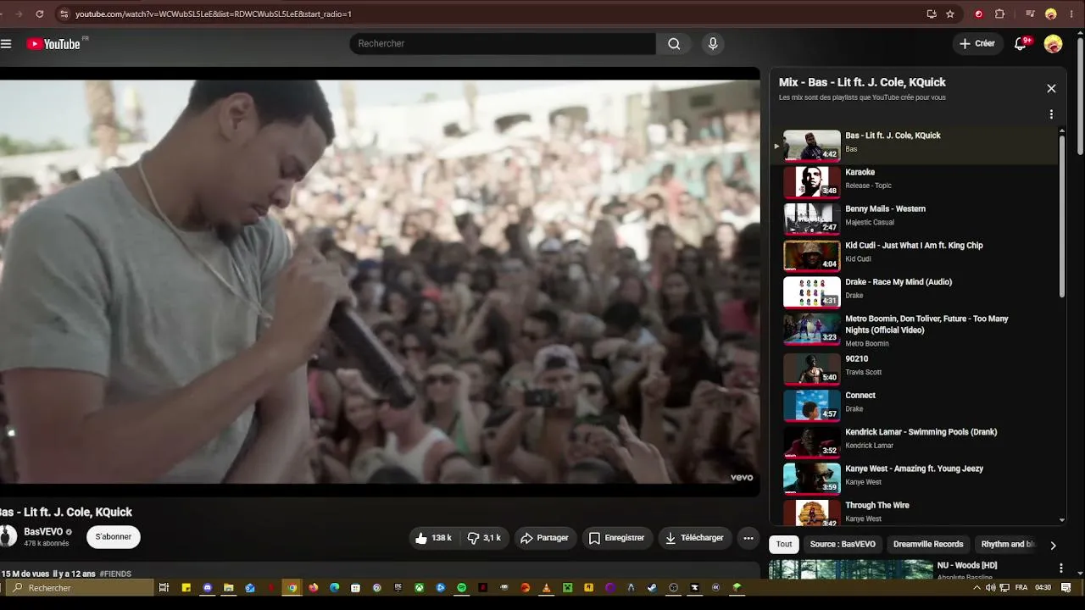Click the Mix playlist title
Image resolution: width=1085 pixels, height=610 pixels.
tap(862, 82)
